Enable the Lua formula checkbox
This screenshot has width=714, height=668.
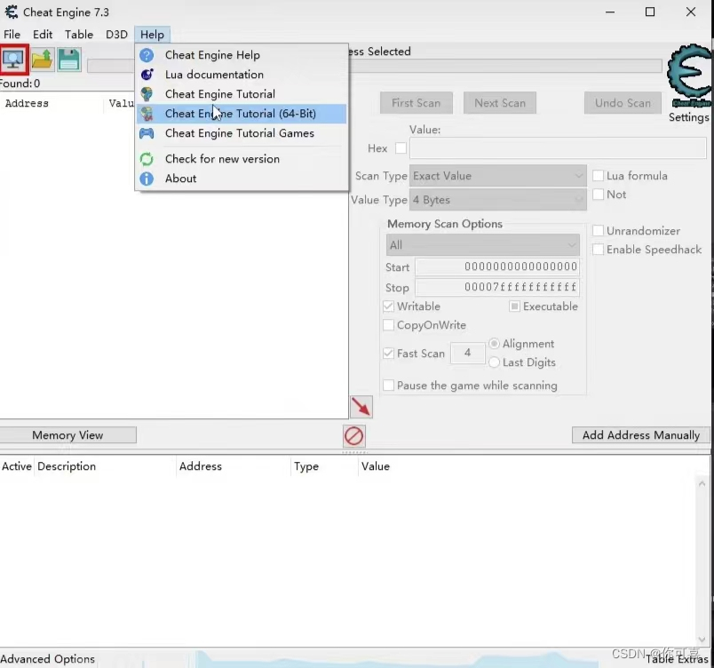pos(598,176)
